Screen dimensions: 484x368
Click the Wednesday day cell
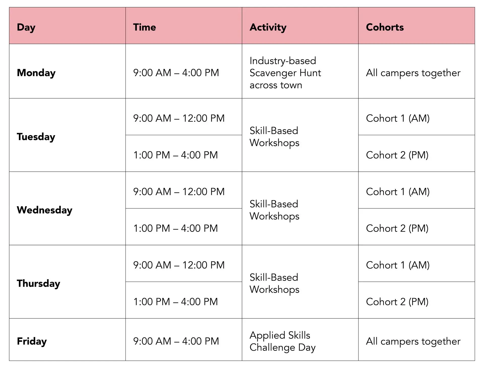coord(44,210)
